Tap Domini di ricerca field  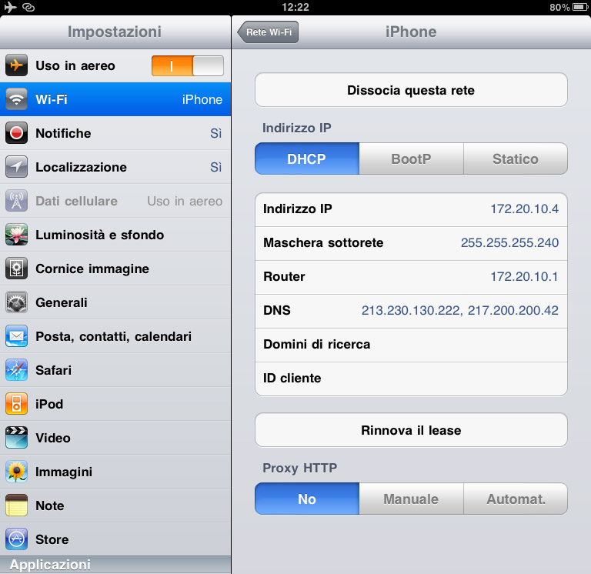click(x=411, y=345)
